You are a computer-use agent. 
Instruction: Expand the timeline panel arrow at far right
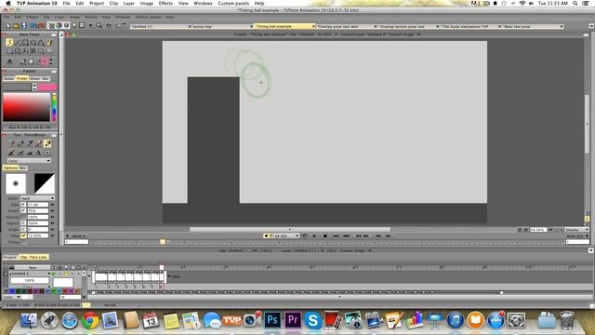point(591,250)
